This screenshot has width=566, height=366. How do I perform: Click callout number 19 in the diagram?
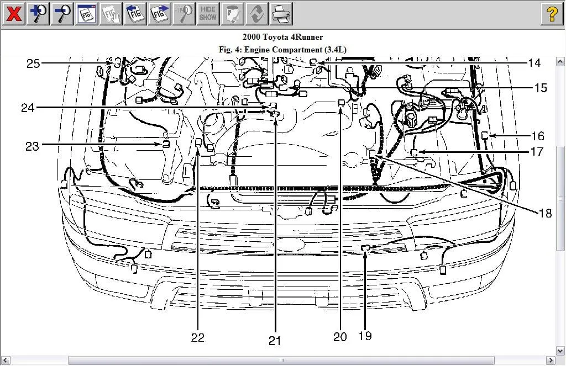(365, 336)
